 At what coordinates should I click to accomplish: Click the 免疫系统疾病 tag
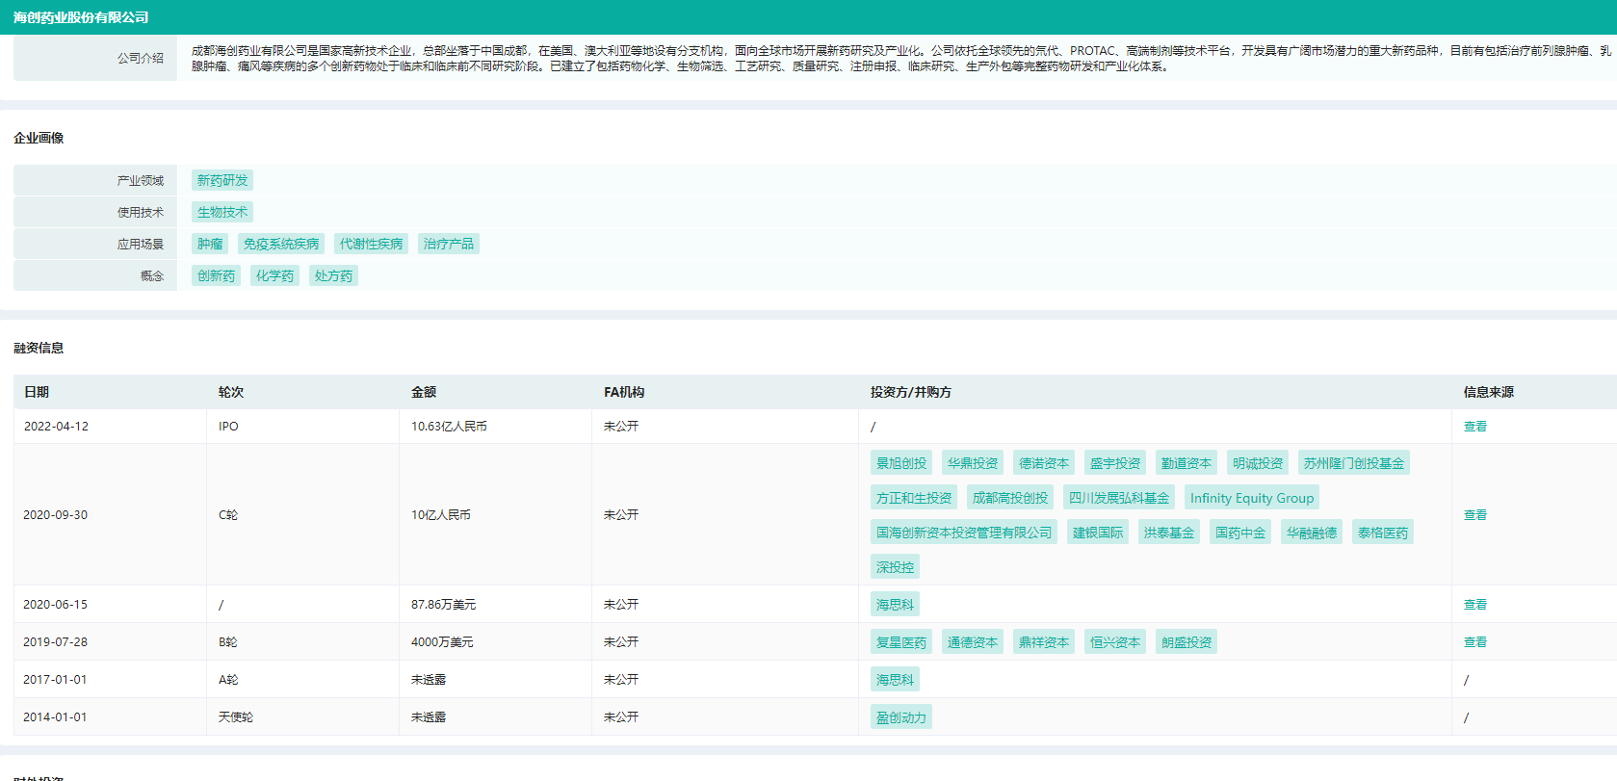click(280, 244)
